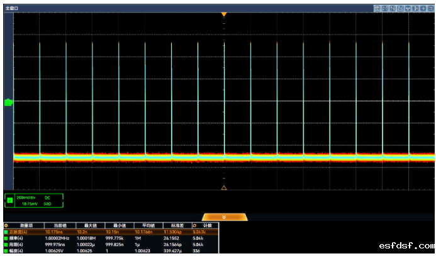Click the fourth top-right toolbar icon from left

400,9
